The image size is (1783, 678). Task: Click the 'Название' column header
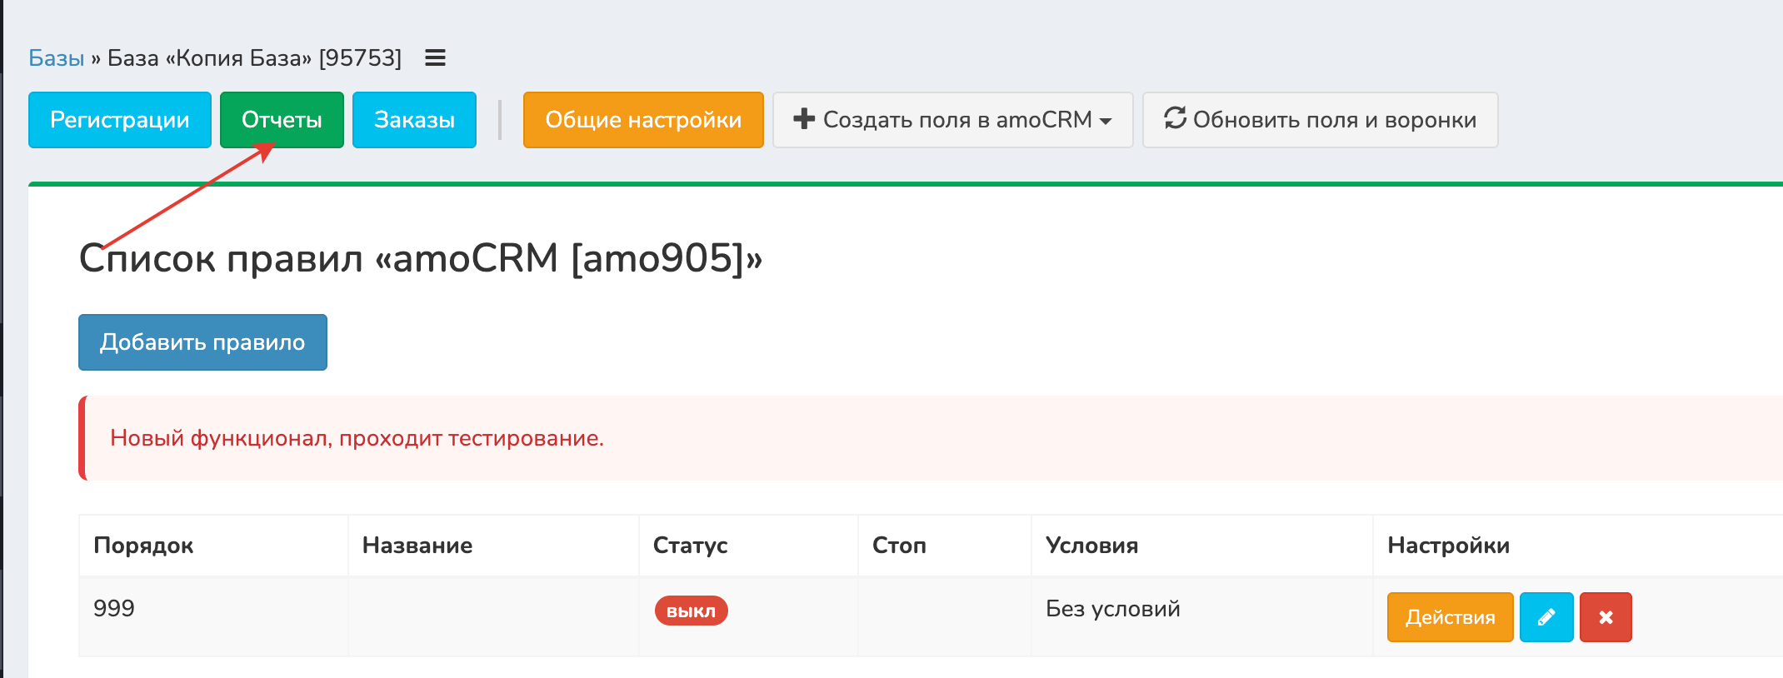tap(417, 546)
